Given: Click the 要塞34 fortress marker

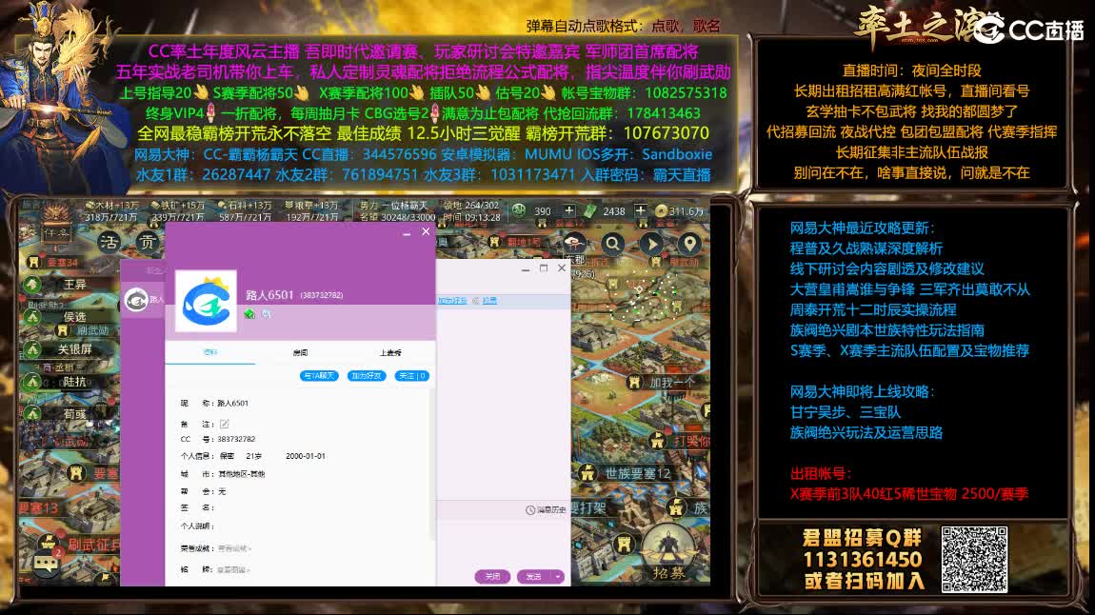Looking at the screenshot, I should (56, 263).
